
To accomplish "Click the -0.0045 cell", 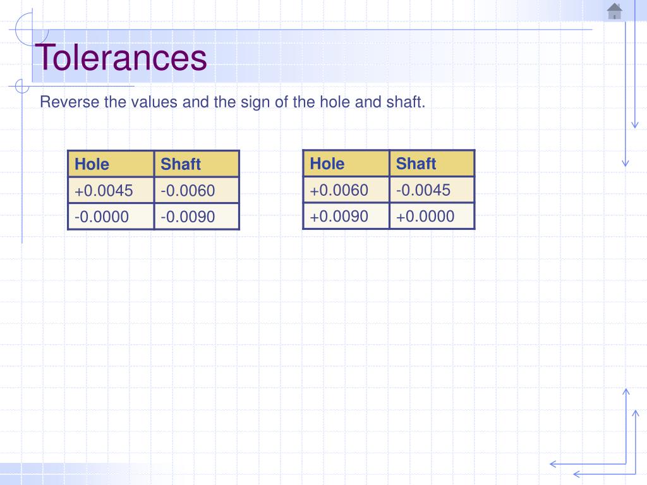I will pos(432,189).
